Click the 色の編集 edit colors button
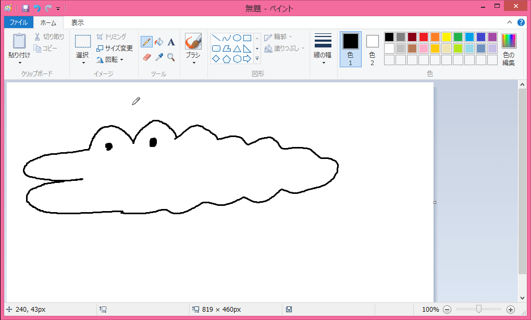 tap(509, 50)
